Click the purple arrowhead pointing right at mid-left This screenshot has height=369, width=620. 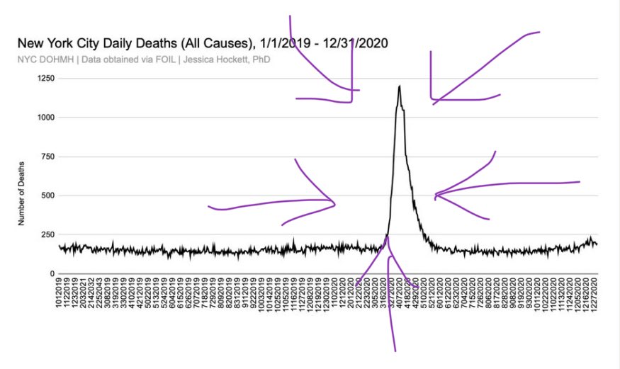332,203
